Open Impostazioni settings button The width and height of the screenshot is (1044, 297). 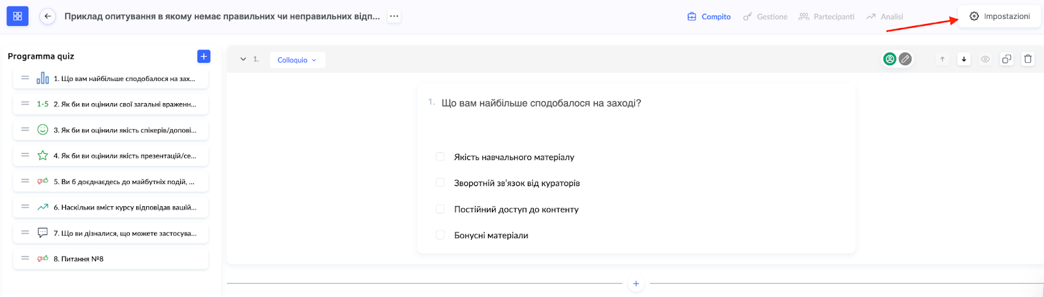[x=1000, y=16]
